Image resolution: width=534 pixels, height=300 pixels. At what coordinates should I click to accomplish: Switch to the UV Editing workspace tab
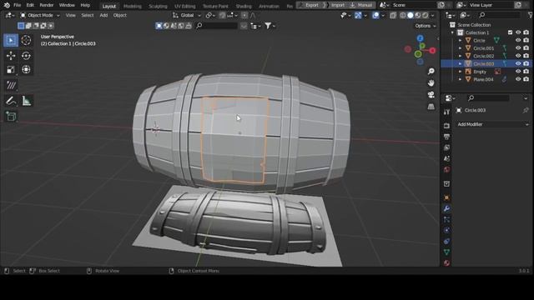coord(185,6)
